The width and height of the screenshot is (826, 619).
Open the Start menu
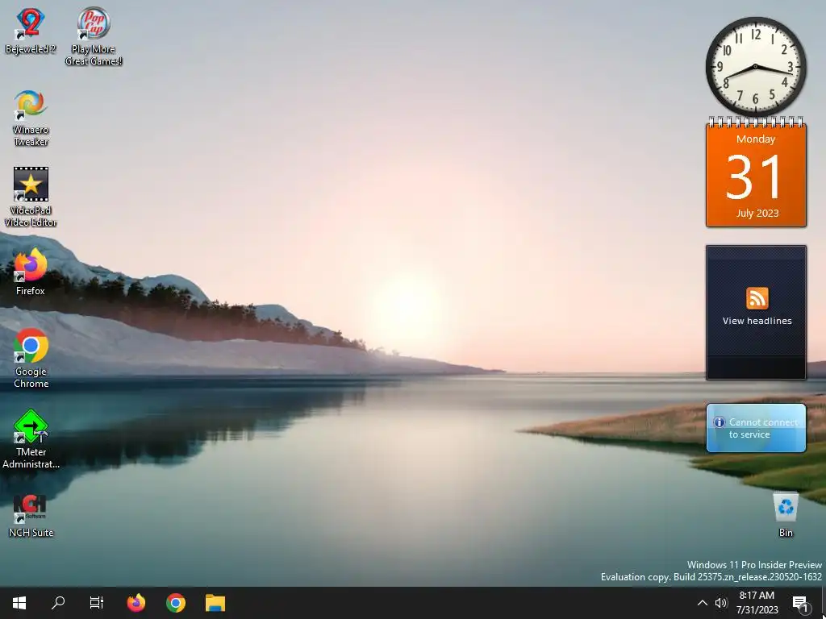pos(19,603)
